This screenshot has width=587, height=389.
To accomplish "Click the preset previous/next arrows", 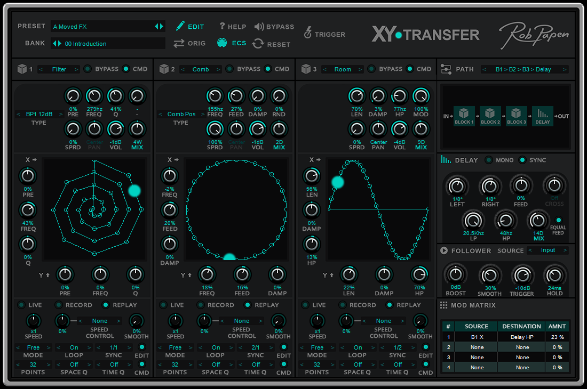I will click(x=159, y=26).
